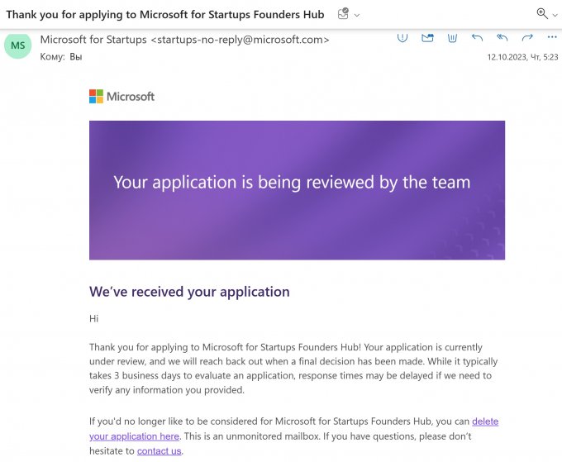
Task: Click the Microsoft logo in the email
Action: 121,97
